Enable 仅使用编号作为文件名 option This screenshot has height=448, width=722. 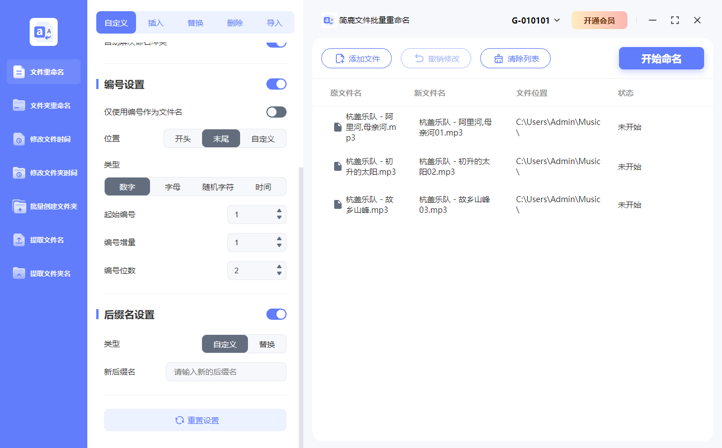click(276, 111)
